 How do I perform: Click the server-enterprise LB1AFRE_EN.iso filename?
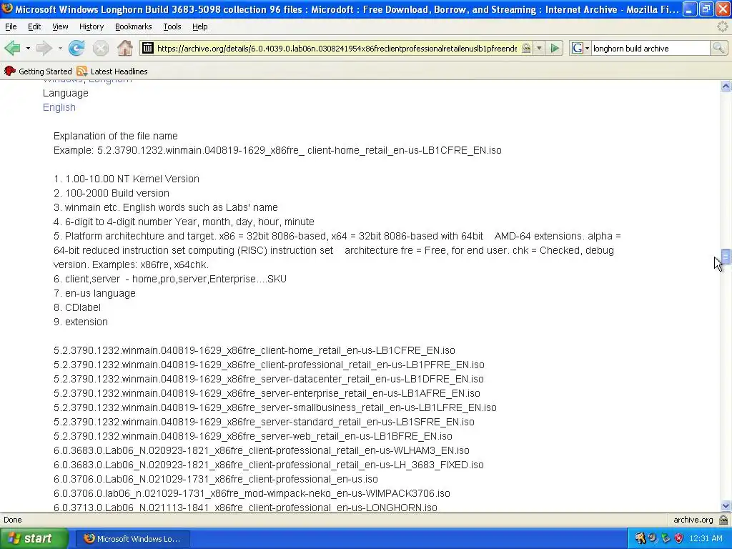click(267, 393)
